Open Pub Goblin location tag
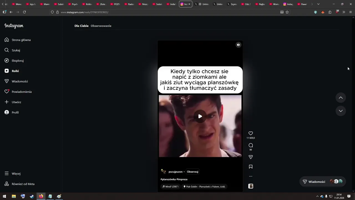 204,187
